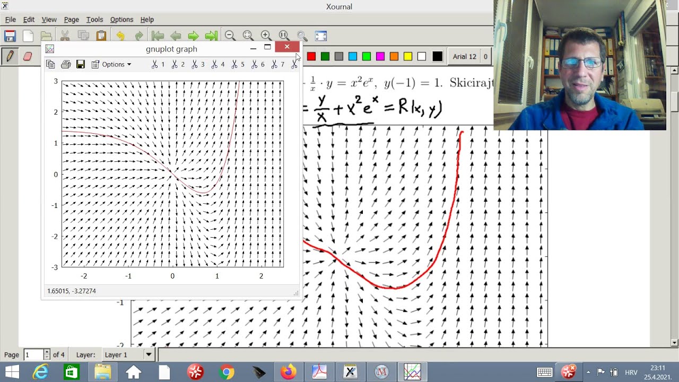Pick the orange pen color
The width and height of the screenshot is (679, 382).
(394, 56)
